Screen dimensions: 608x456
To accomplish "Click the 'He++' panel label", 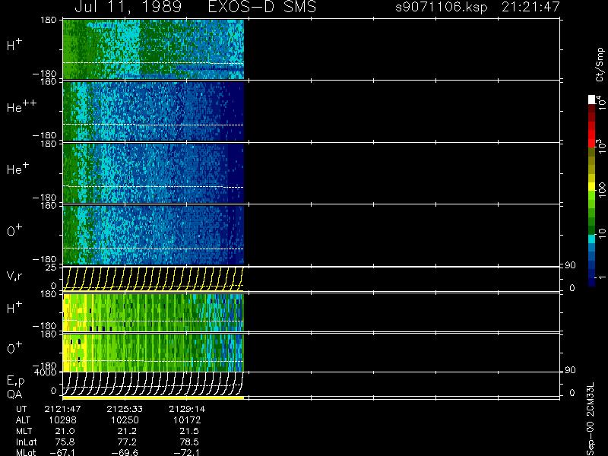I will tap(22, 106).
